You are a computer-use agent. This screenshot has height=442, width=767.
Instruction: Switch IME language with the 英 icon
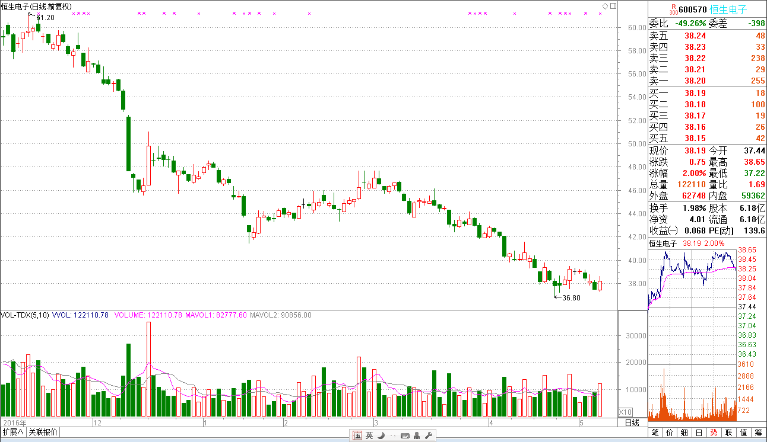(369, 435)
